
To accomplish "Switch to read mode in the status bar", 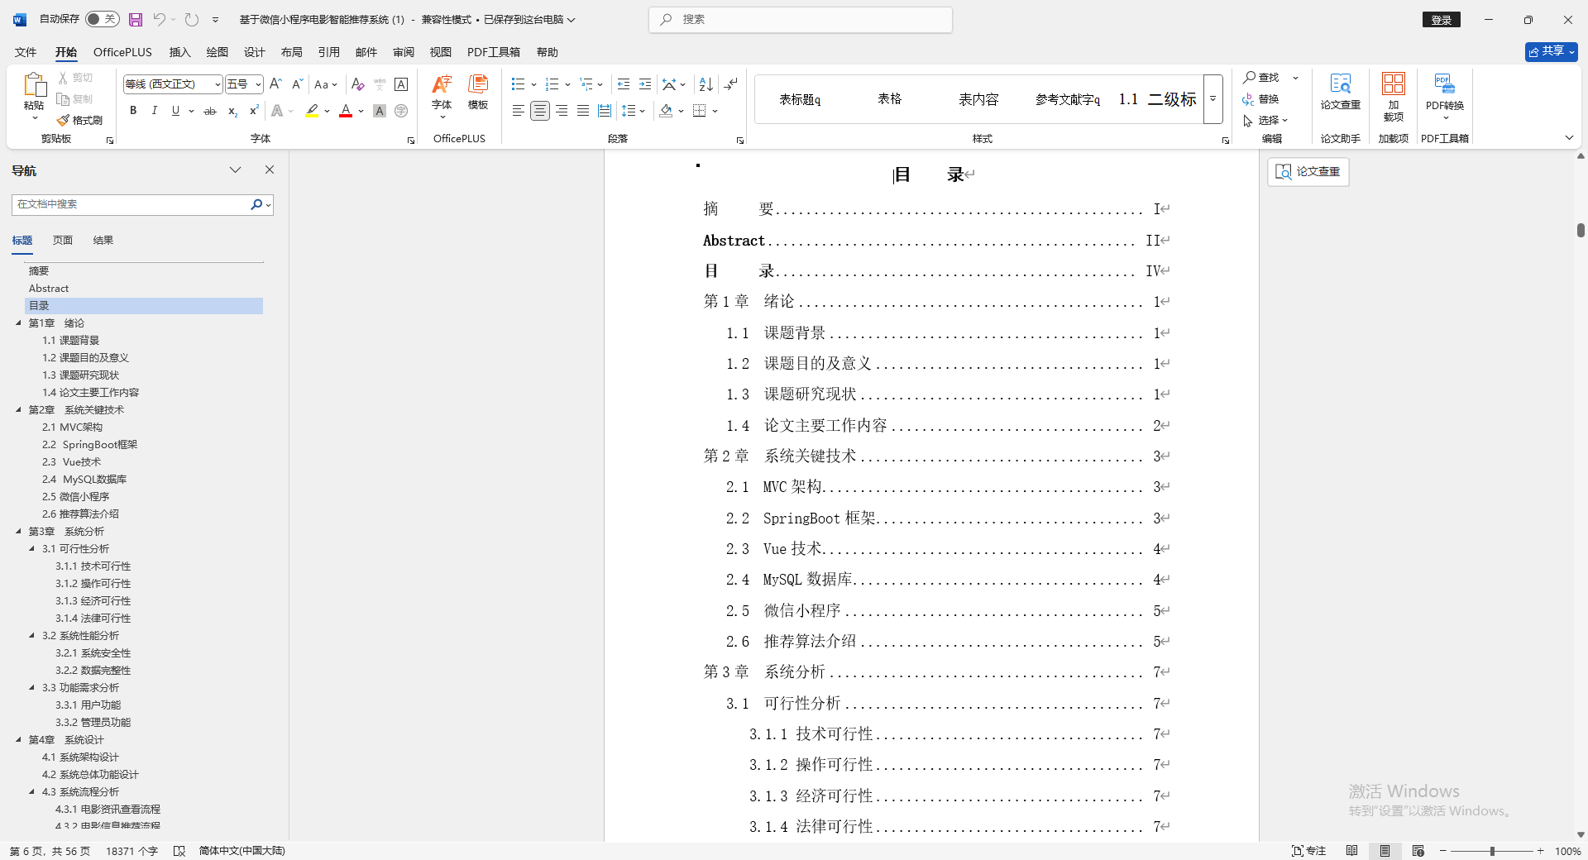I will pos(1352,851).
